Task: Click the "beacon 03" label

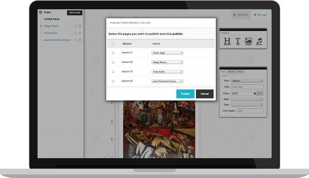Action: 127,72
